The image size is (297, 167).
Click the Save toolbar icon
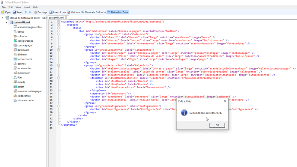click(x=17, y=12)
